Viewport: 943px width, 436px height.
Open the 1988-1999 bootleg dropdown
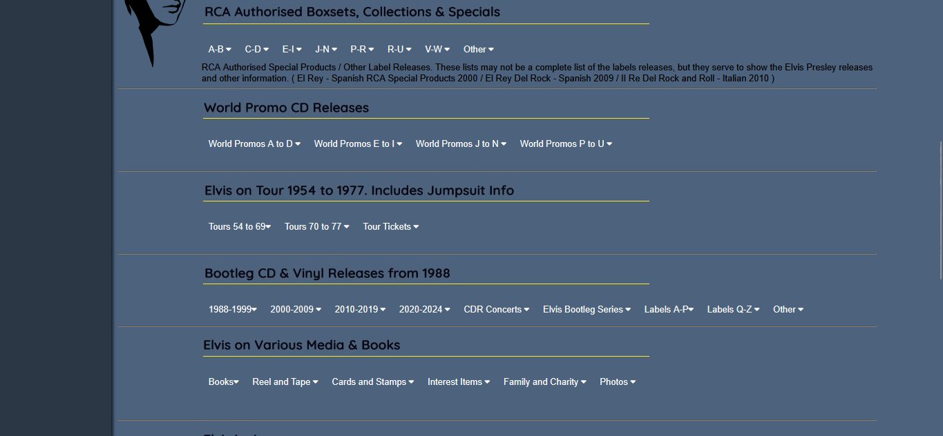click(233, 309)
